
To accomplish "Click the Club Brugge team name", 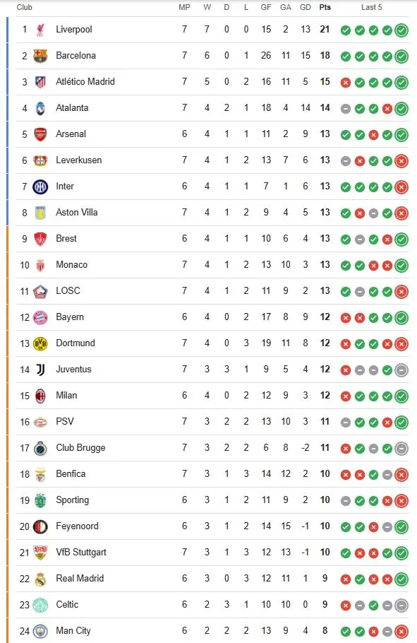I will tap(80, 448).
